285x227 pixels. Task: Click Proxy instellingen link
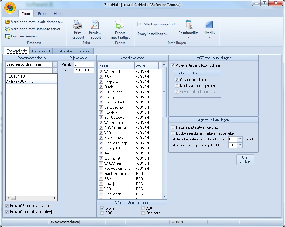[x=153, y=34]
